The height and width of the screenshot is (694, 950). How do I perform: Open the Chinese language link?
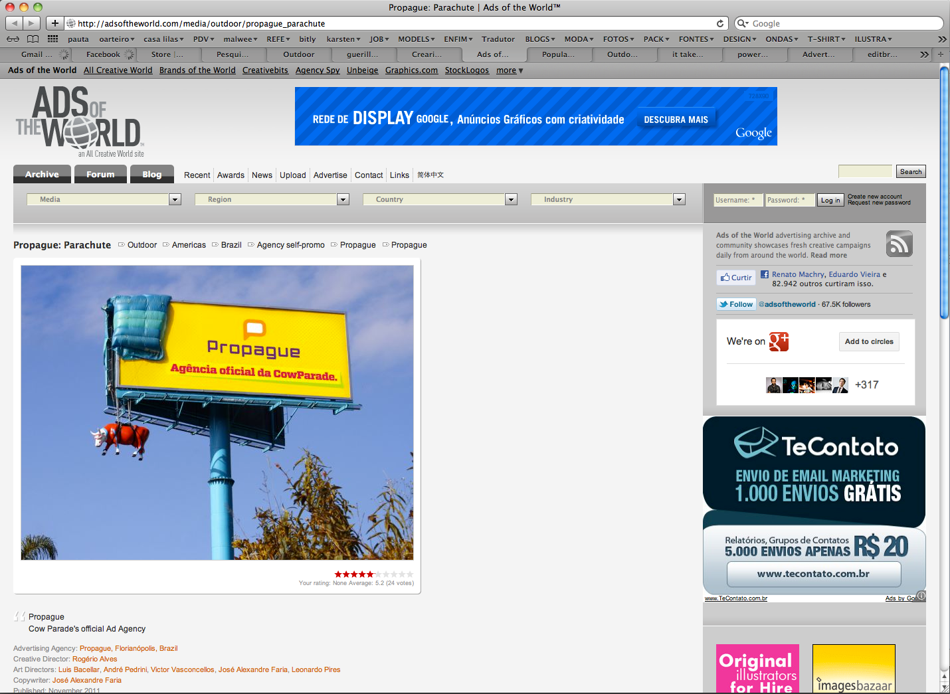coord(430,175)
